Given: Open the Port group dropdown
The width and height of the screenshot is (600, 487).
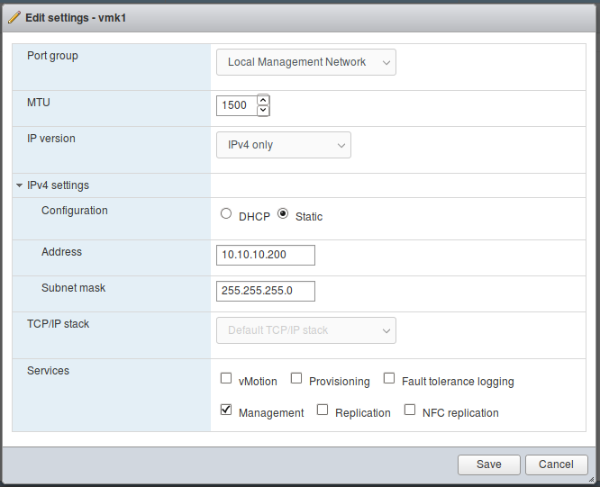Looking at the screenshot, I should [306, 62].
